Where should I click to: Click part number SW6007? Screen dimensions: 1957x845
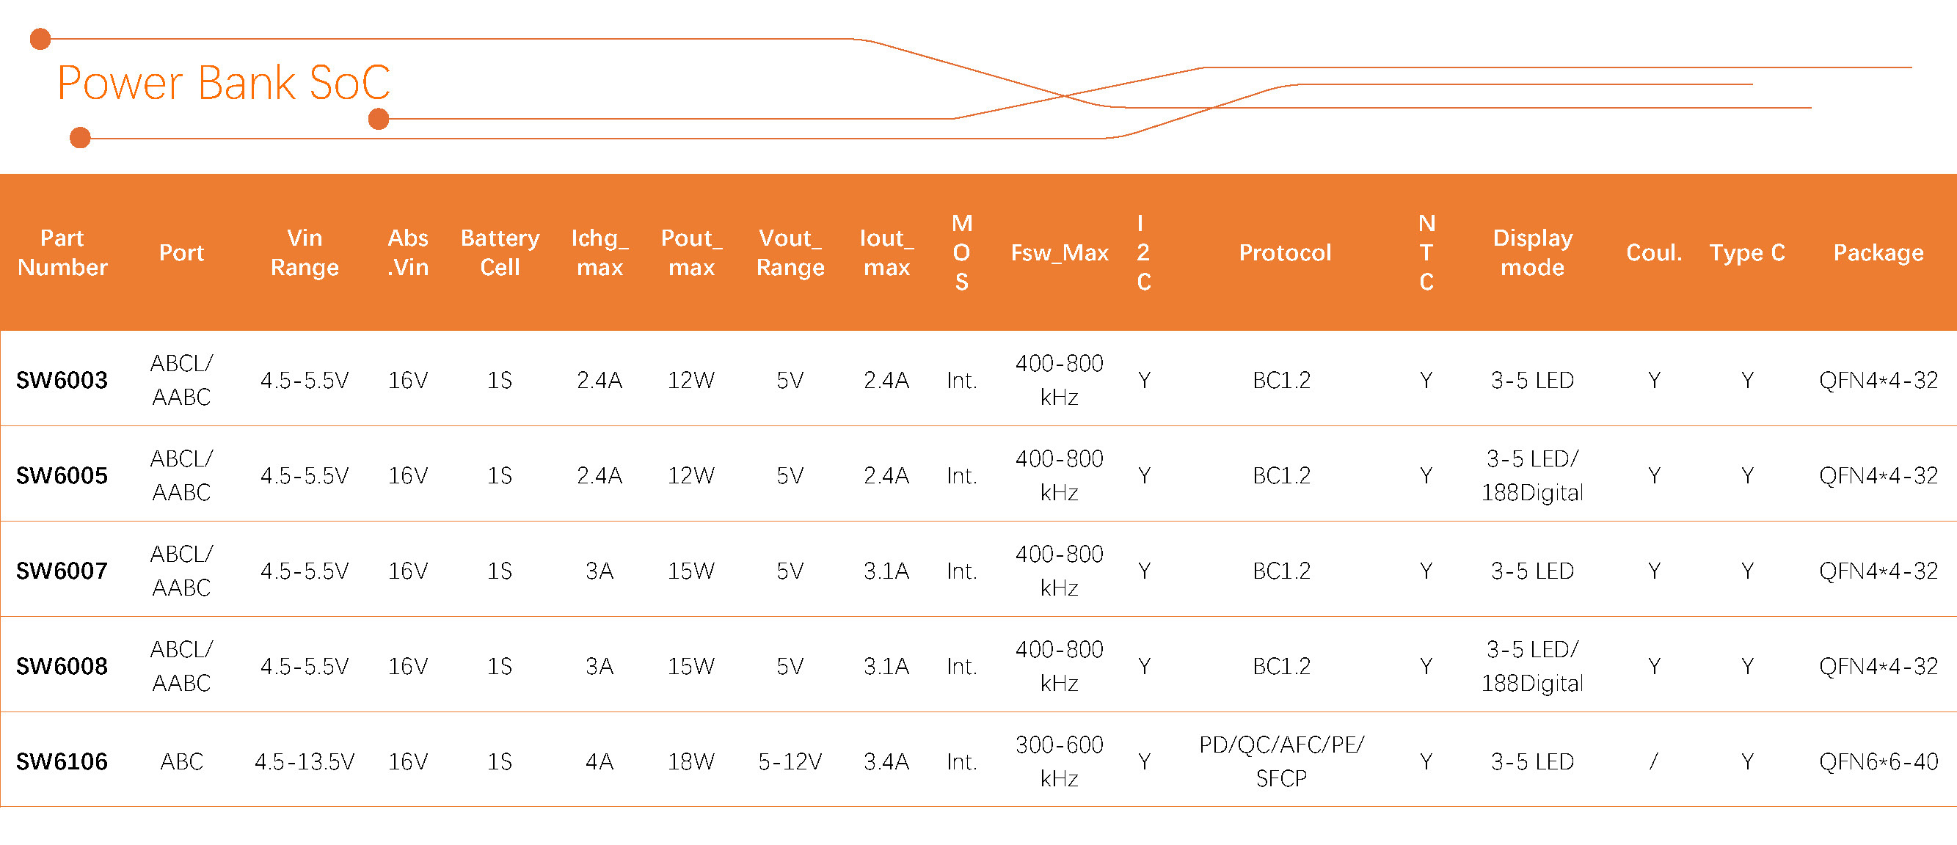click(62, 571)
